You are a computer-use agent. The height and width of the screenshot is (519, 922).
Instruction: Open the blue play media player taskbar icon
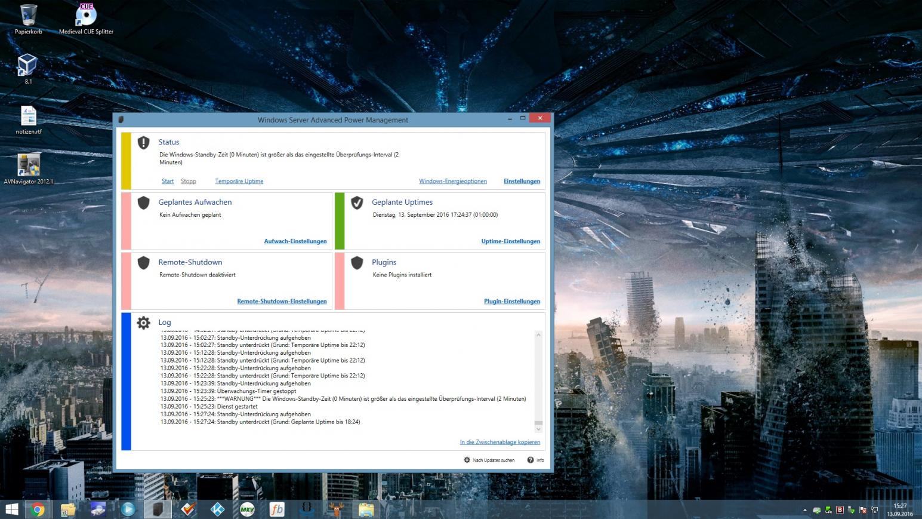pyautogui.click(x=128, y=509)
